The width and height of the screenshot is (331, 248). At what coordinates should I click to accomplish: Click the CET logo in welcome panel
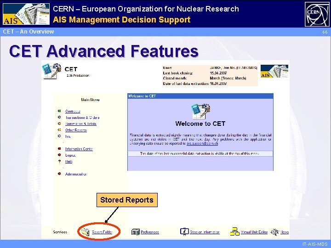tap(200, 111)
